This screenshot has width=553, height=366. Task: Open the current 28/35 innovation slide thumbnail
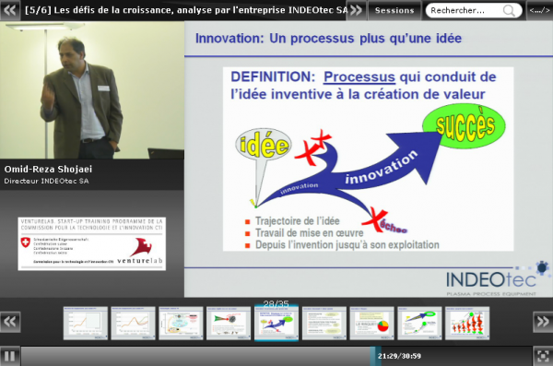tap(276, 323)
